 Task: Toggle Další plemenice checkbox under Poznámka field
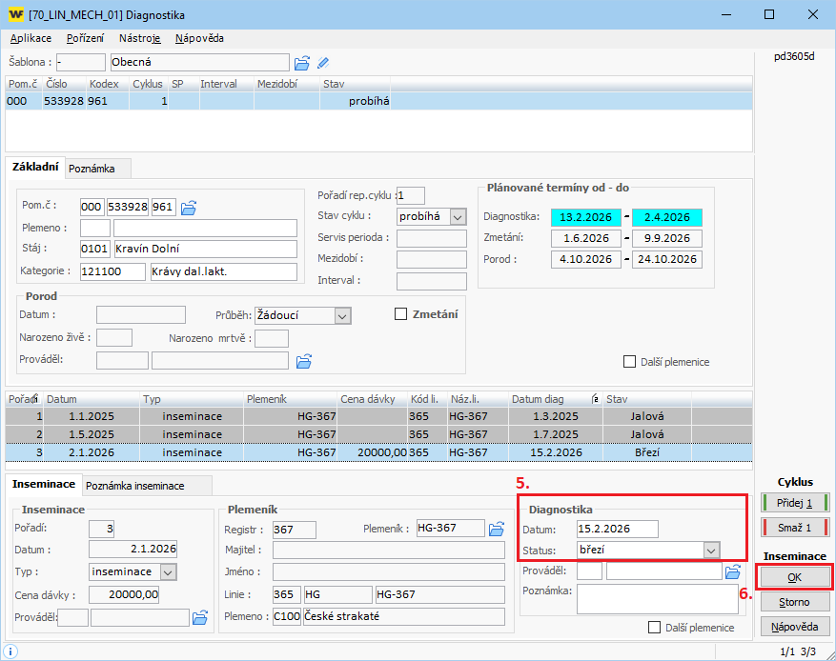point(654,628)
